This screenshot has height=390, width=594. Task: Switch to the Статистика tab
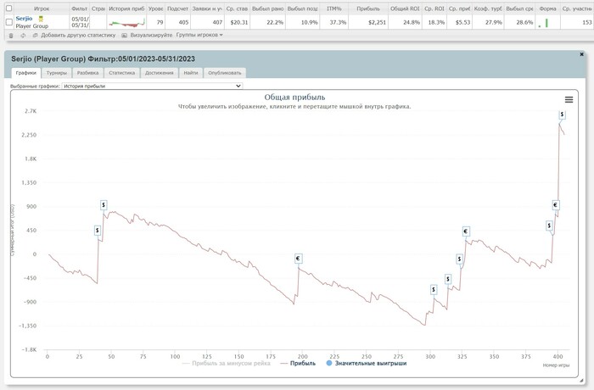click(121, 73)
